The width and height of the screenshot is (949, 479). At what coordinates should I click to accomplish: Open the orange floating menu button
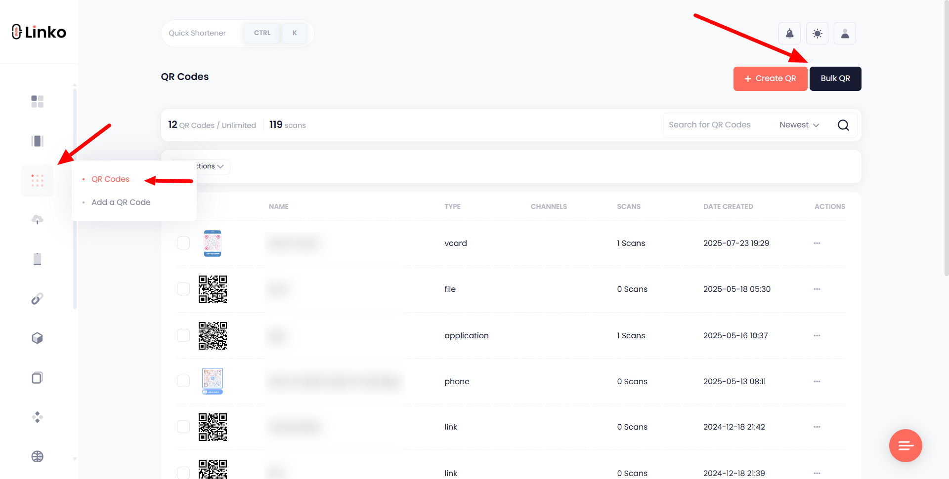tap(906, 445)
